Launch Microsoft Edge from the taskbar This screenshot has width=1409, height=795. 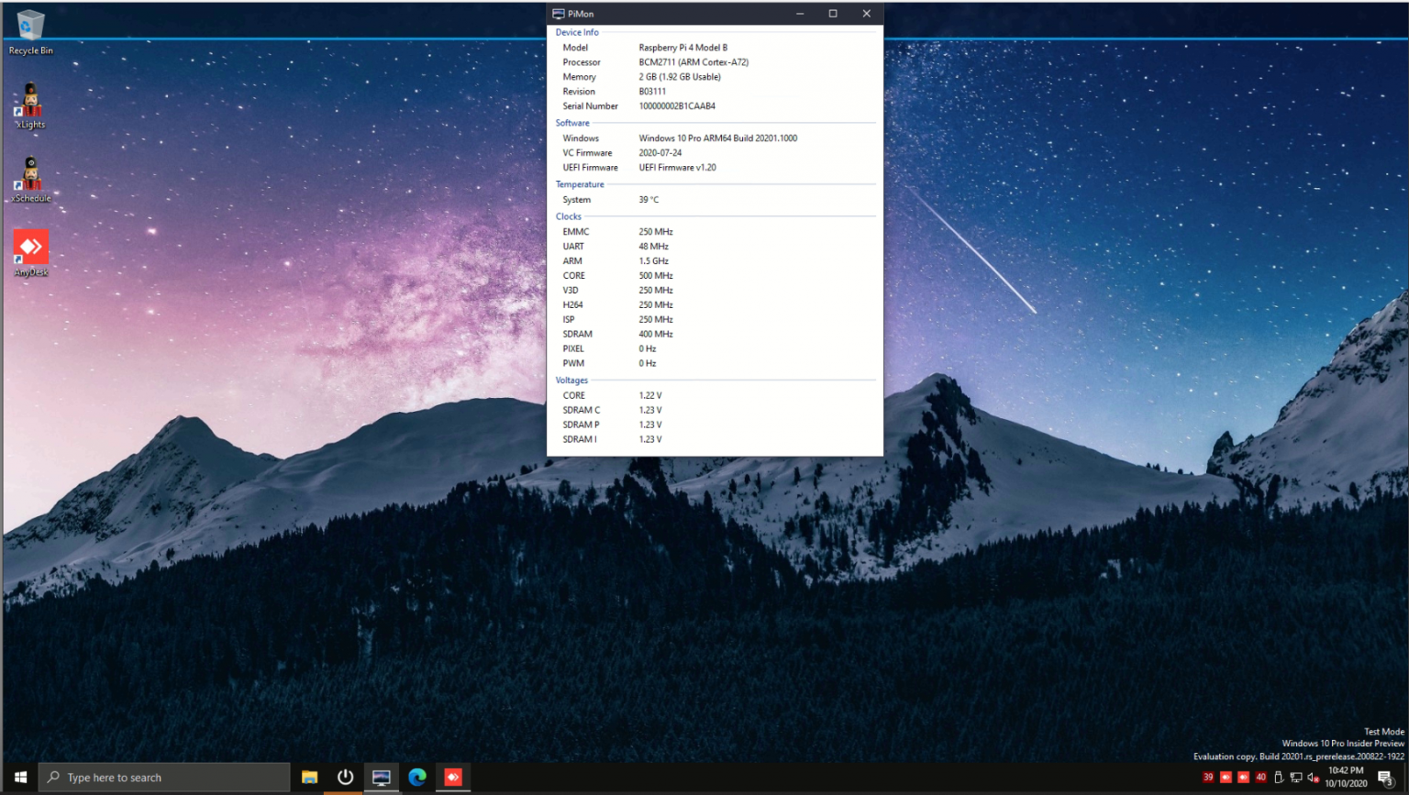point(417,777)
